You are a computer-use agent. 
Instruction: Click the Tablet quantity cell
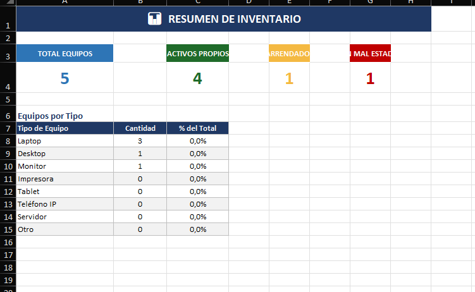pyautogui.click(x=140, y=192)
